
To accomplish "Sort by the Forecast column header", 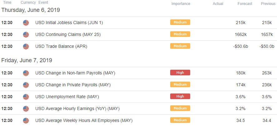I will 245,4.
